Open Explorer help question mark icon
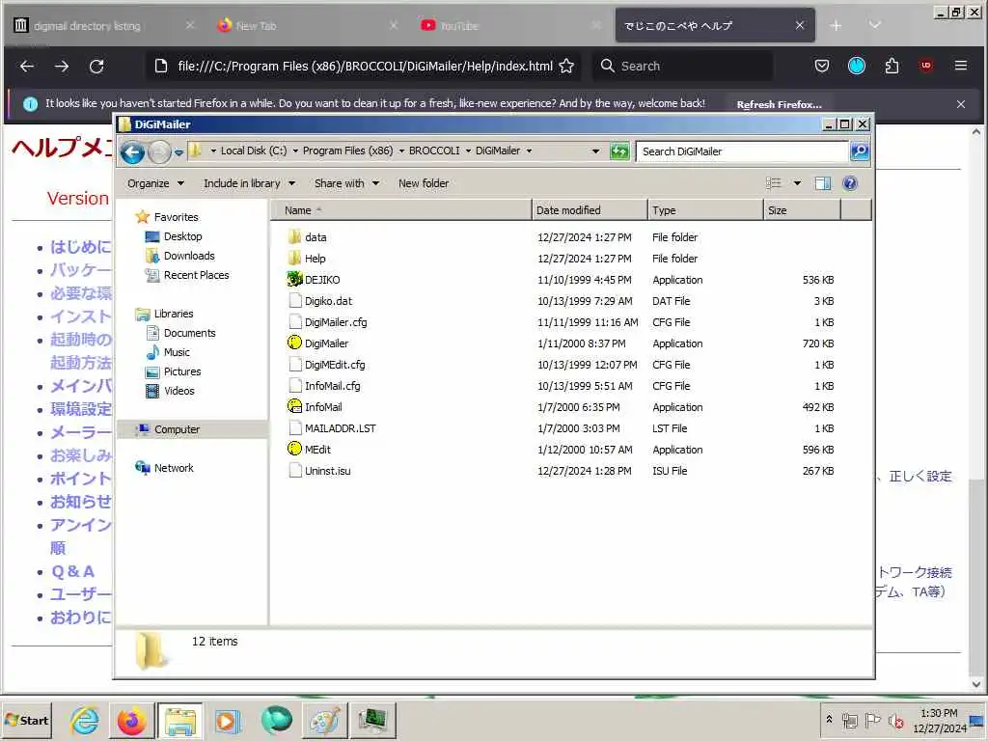Viewport: 988px width, 741px height. [850, 183]
